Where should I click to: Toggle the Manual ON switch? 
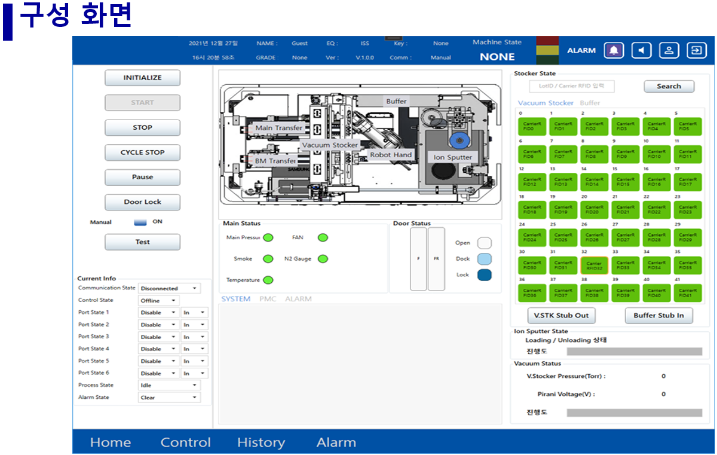(140, 222)
